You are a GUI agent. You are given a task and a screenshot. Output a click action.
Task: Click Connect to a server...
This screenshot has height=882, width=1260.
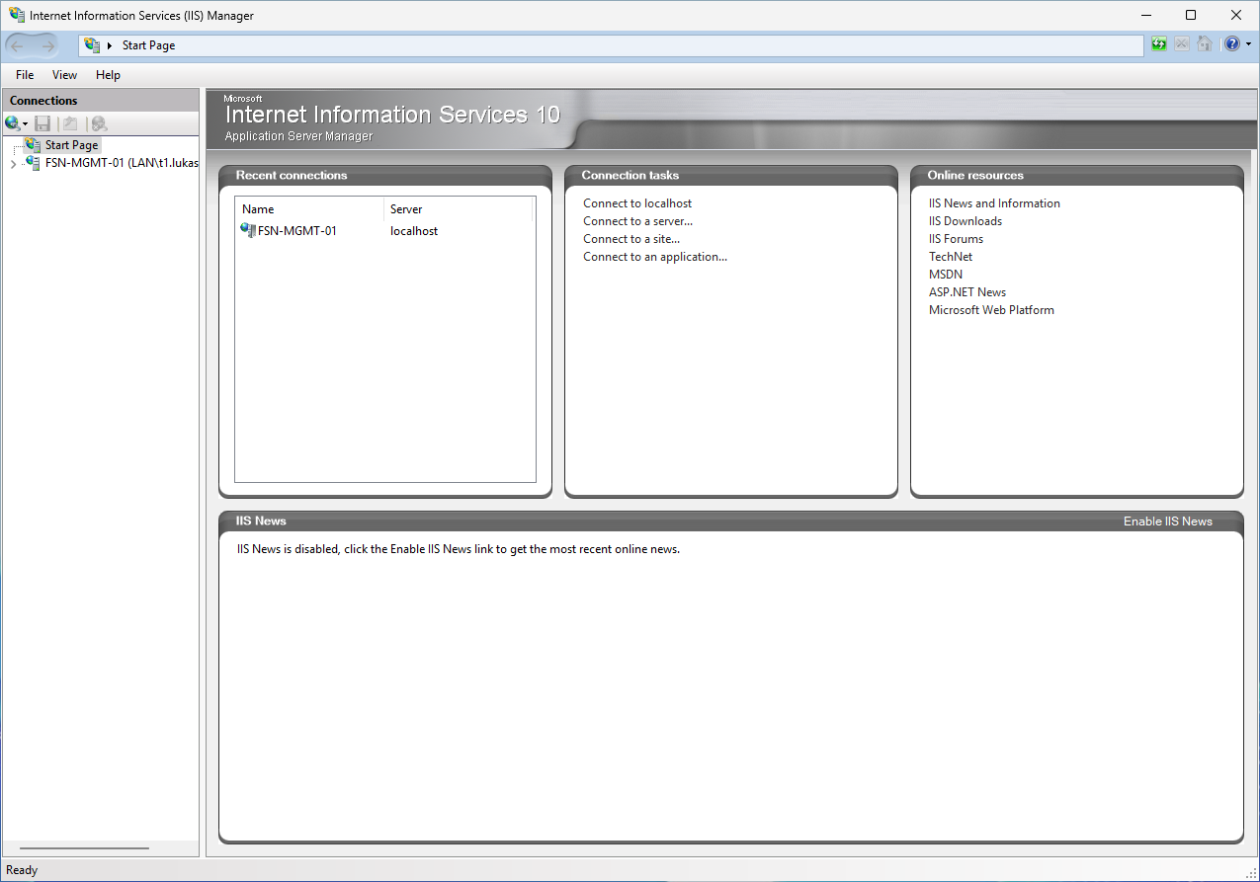pos(637,221)
